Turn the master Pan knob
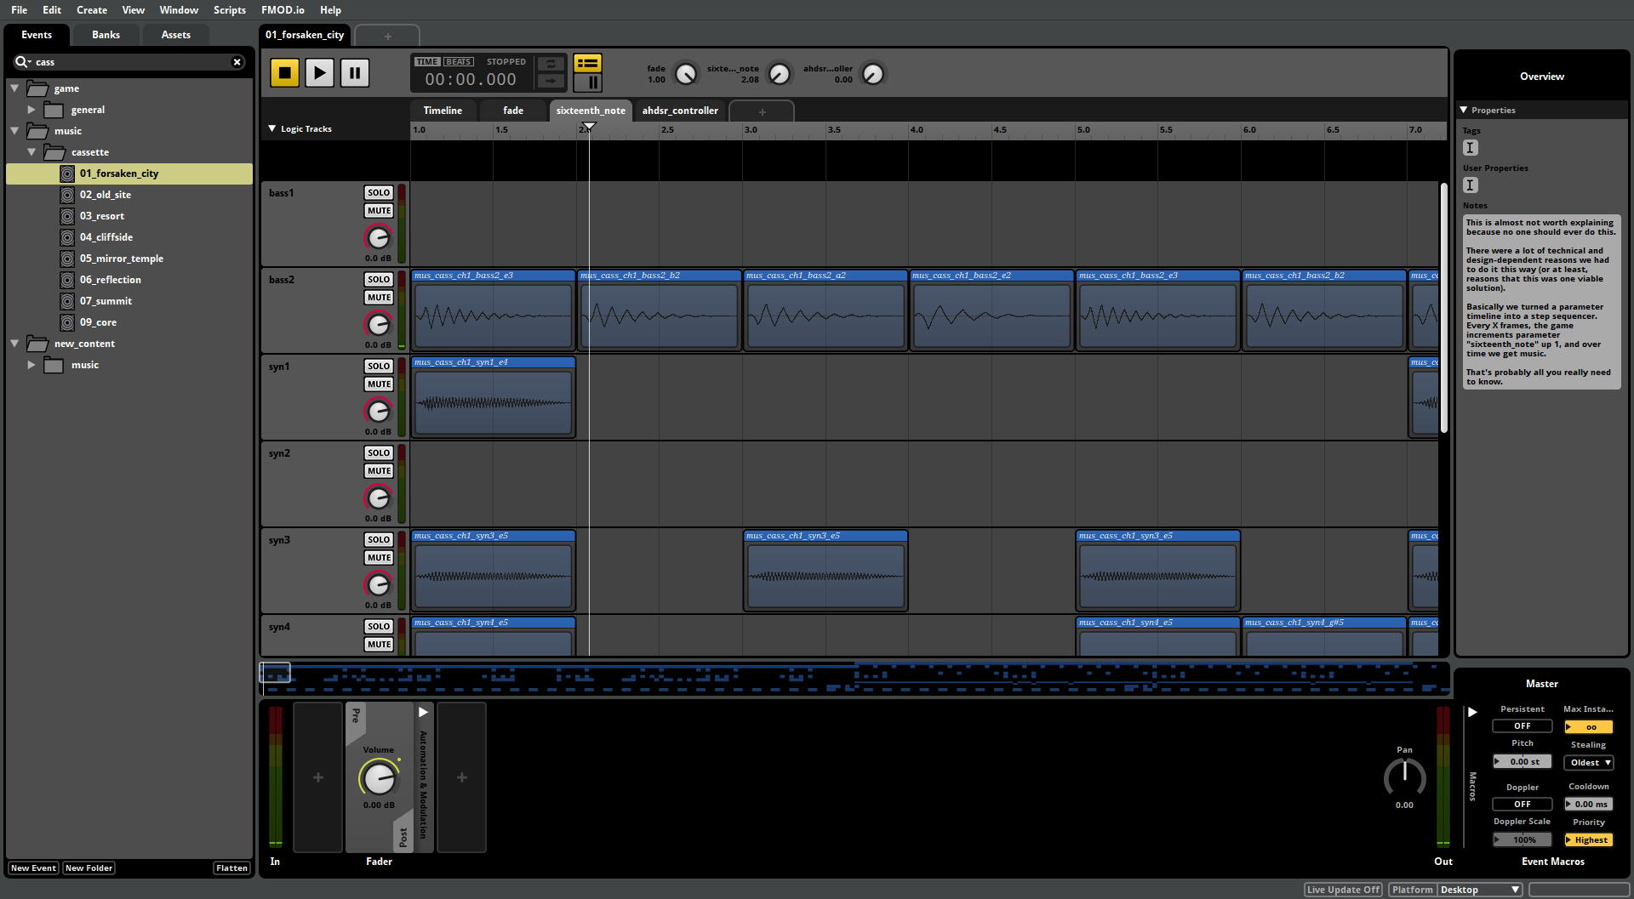Image resolution: width=1634 pixels, height=899 pixels. point(1404,777)
